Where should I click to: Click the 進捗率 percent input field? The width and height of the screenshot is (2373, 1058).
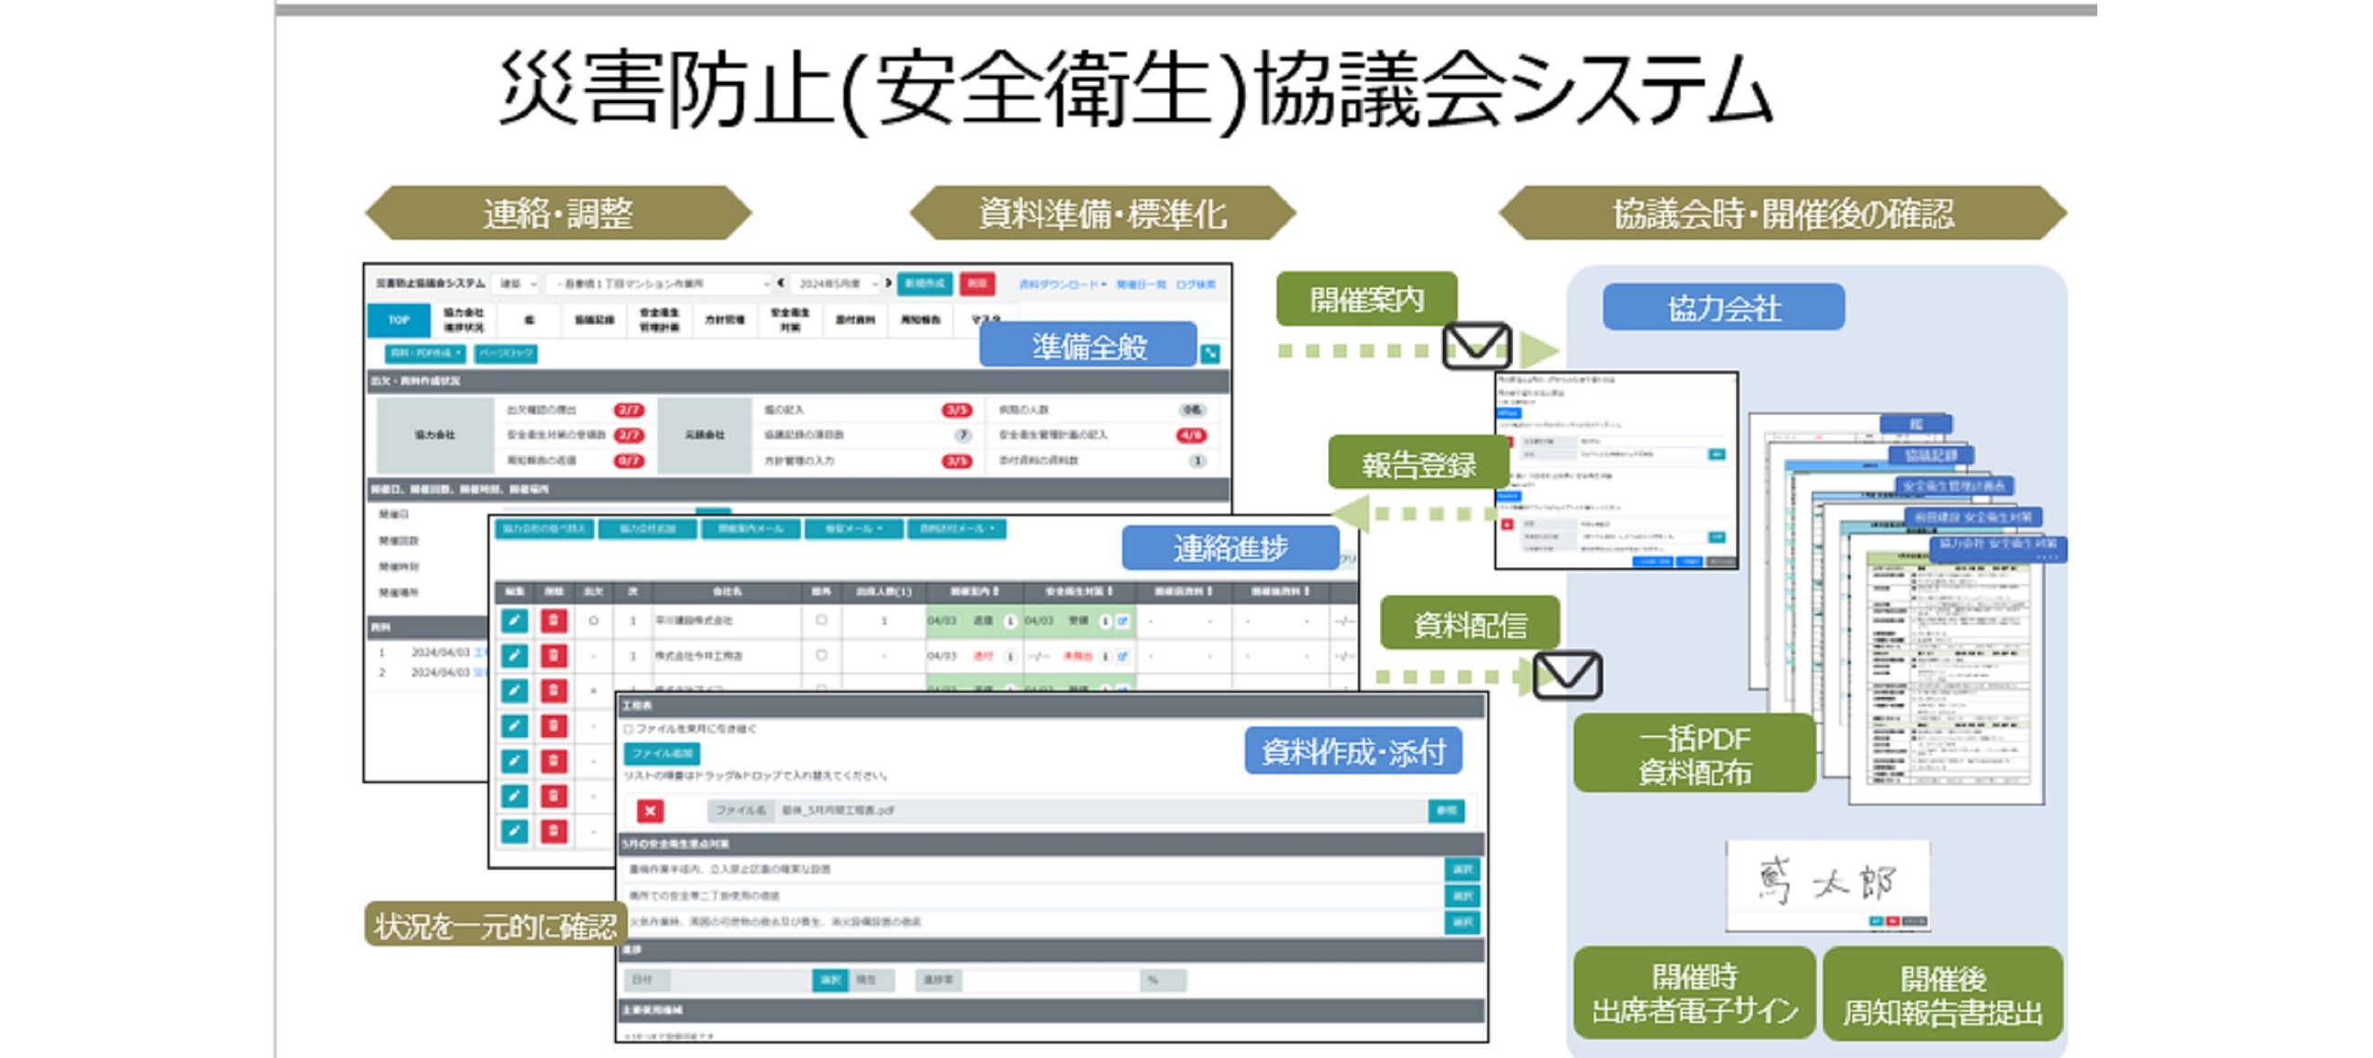pyautogui.click(x=1051, y=980)
